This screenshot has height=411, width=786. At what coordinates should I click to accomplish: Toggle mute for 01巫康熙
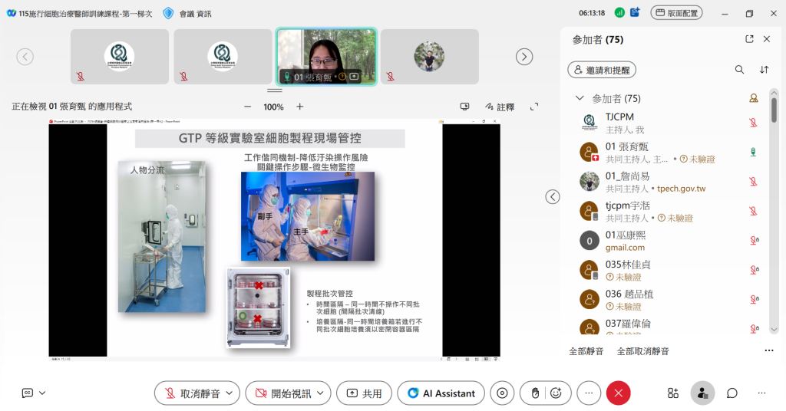(754, 241)
